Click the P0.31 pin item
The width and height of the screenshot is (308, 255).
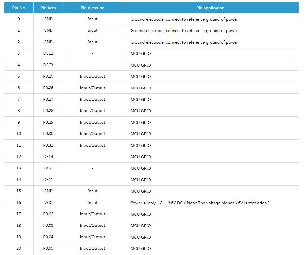click(48, 145)
